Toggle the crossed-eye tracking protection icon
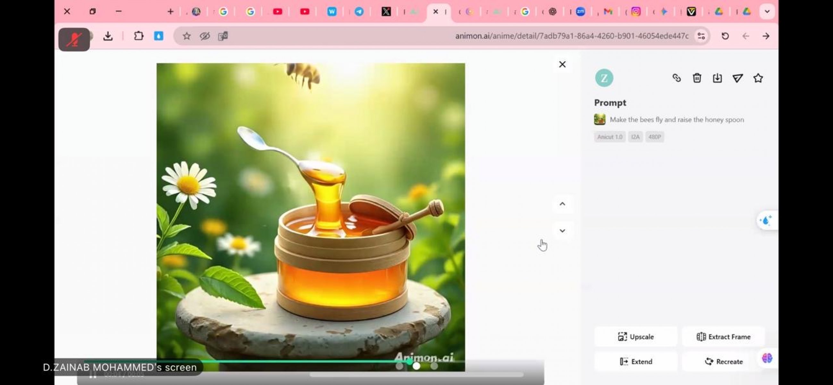The height and width of the screenshot is (385, 833). [x=205, y=36]
